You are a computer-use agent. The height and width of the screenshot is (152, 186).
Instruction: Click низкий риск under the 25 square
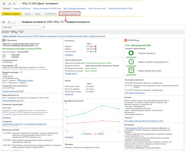click(131, 75)
